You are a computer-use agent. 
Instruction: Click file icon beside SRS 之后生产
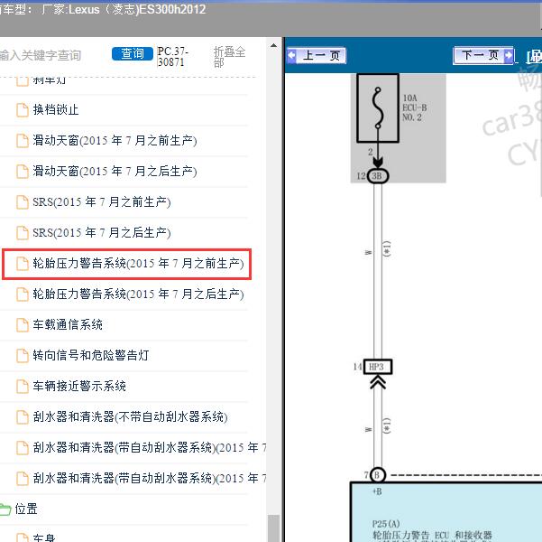(23, 233)
